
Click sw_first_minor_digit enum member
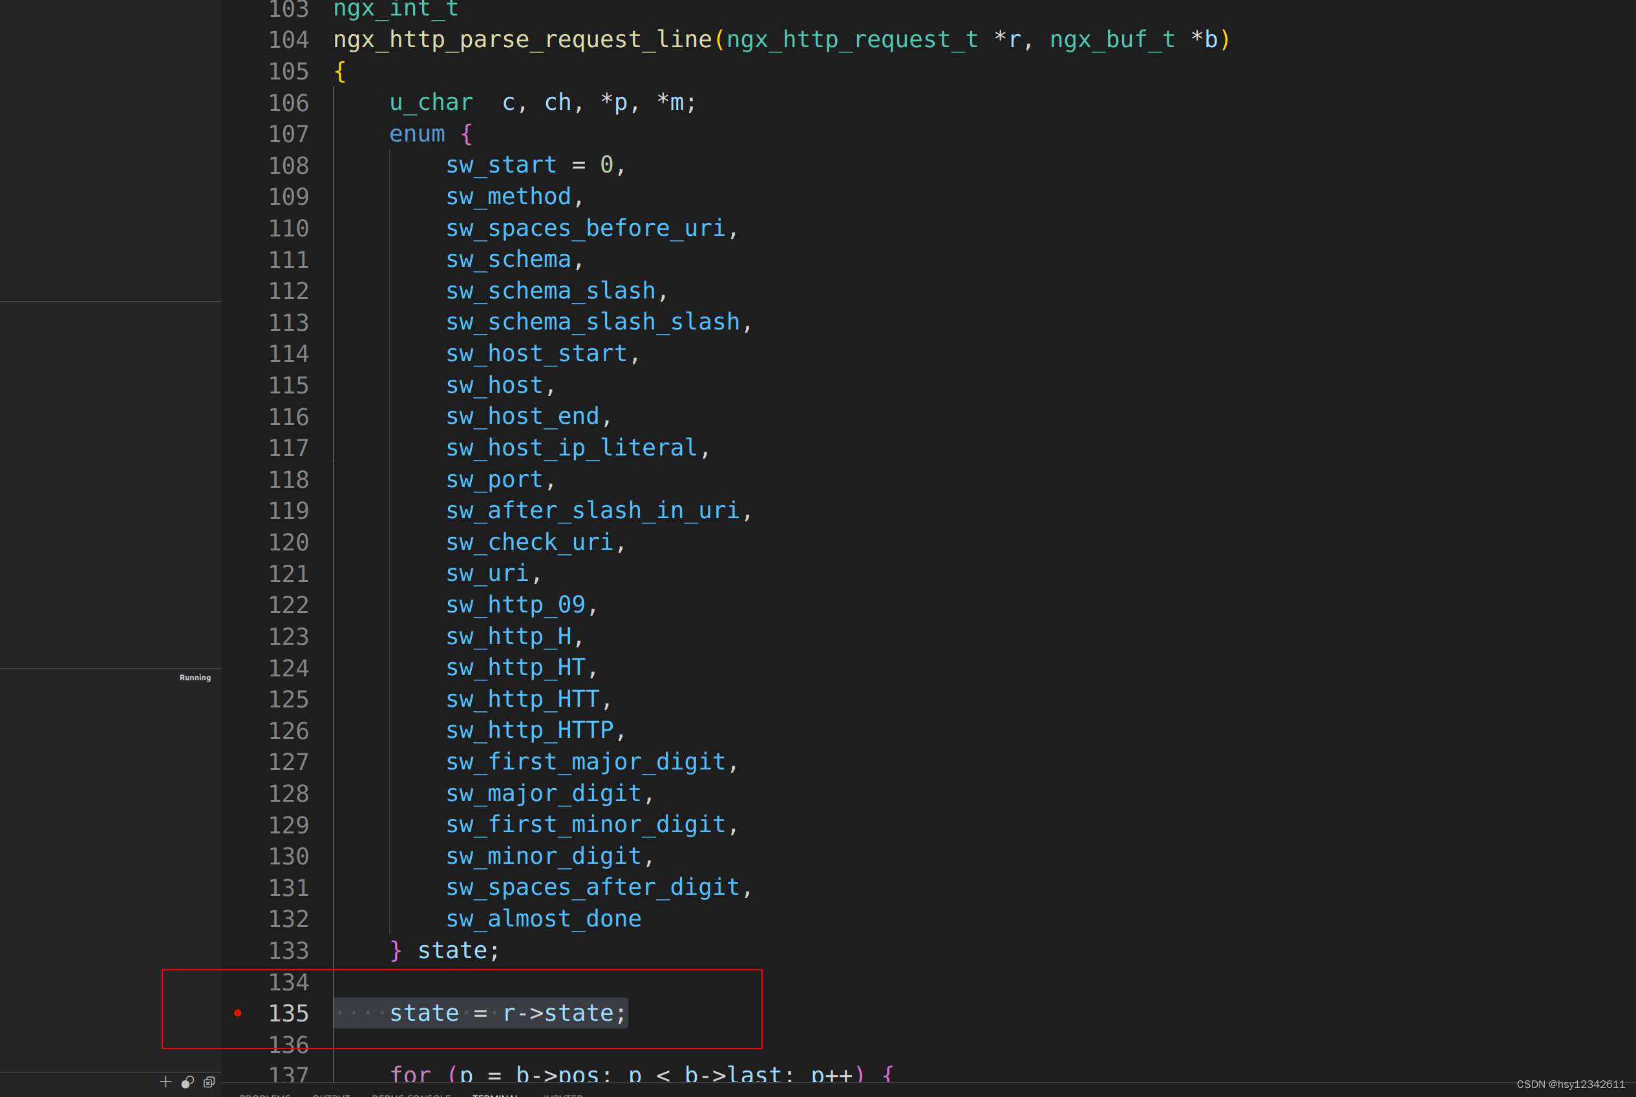click(585, 825)
